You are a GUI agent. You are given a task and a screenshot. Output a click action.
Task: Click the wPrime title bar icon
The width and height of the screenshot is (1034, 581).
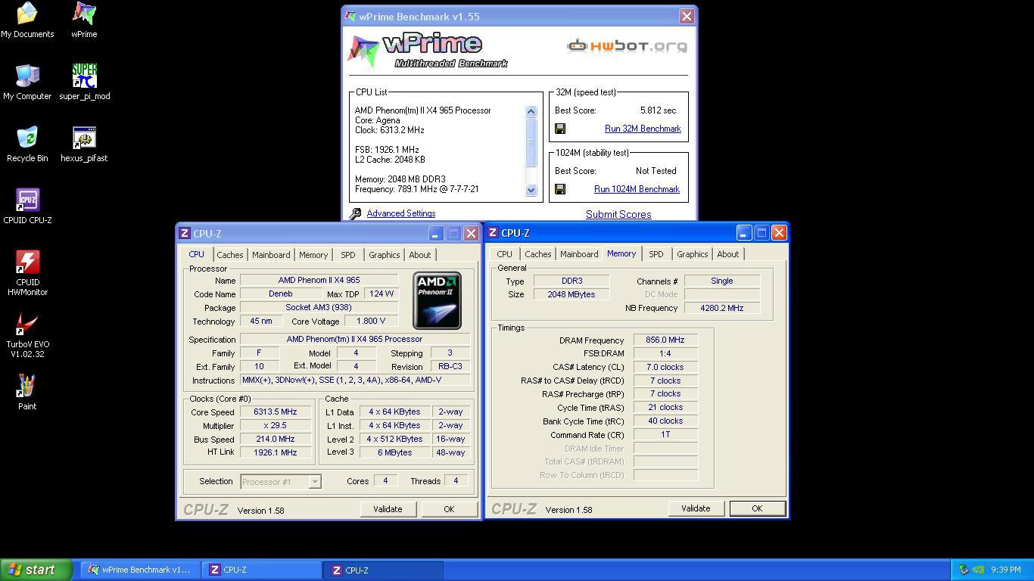(350, 16)
